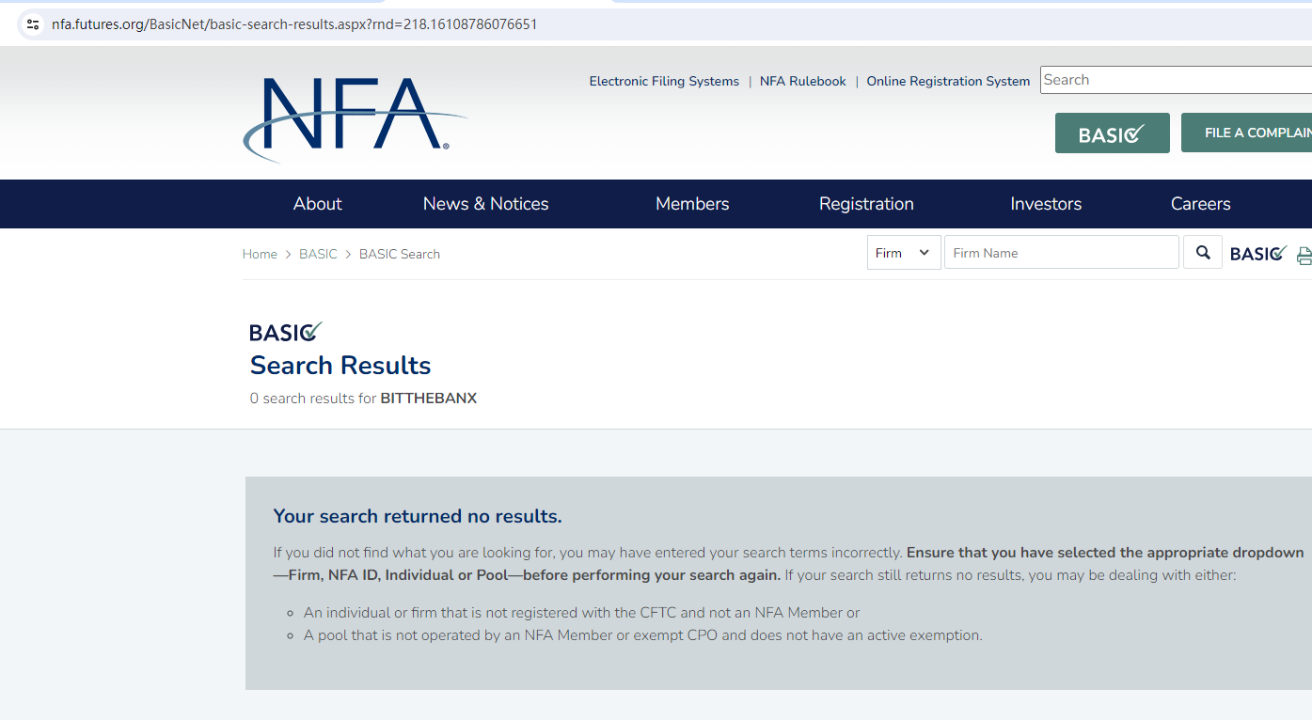Open the Members menu
1312x720 pixels.
pyautogui.click(x=692, y=204)
